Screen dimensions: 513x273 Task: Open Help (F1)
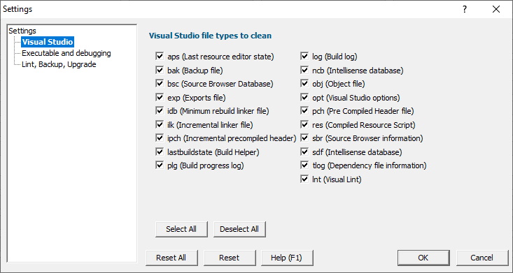point(287,258)
